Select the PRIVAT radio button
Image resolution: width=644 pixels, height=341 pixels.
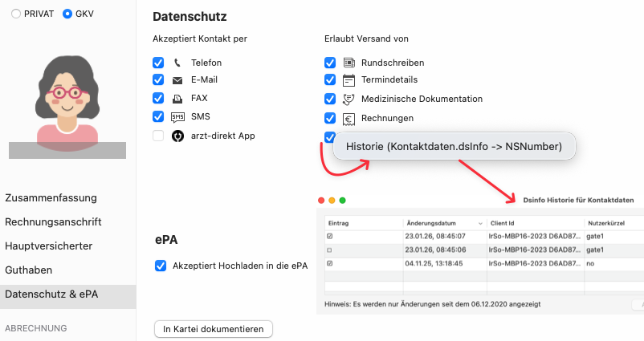(15, 14)
